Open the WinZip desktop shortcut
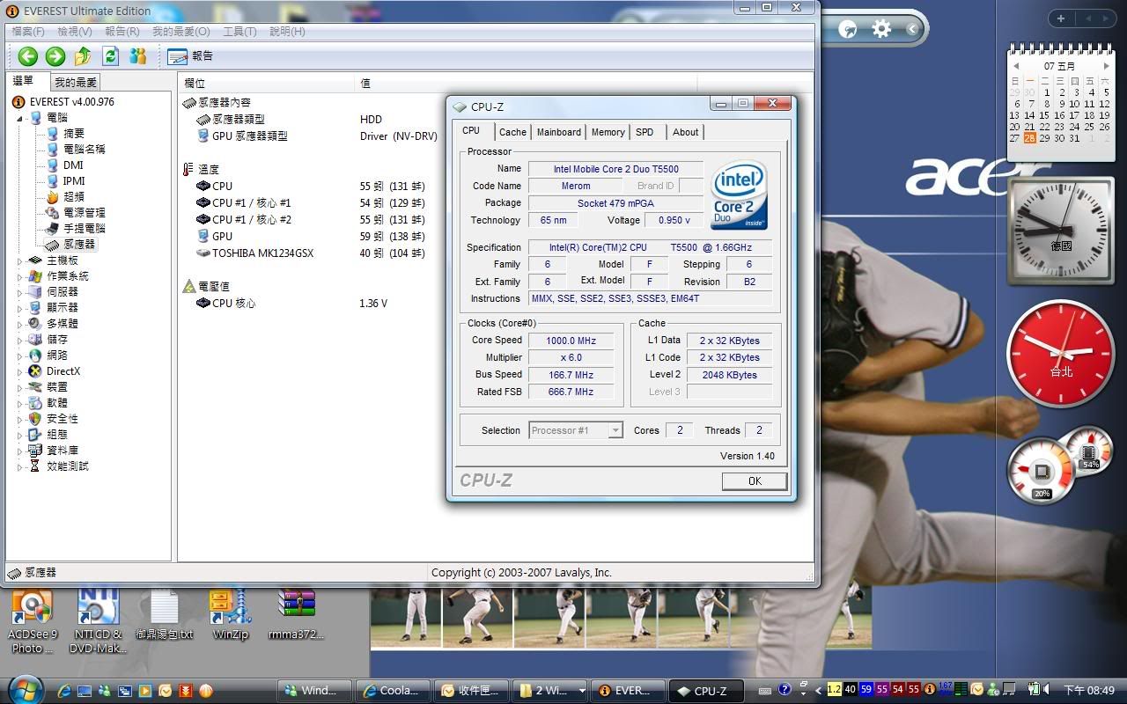Image resolution: width=1127 pixels, height=704 pixels. pos(231,614)
